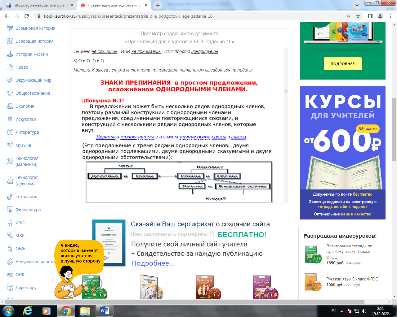Open the Курсы для учителей banner
The width and height of the screenshot is (397, 317).
[x=343, y=153]
